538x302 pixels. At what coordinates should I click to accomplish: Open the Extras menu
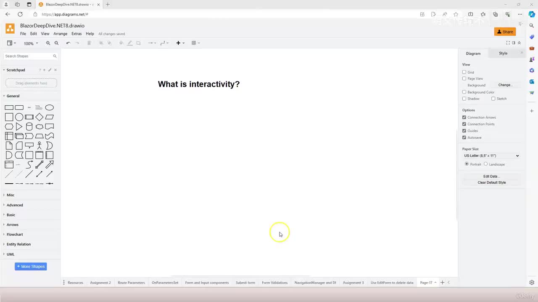click(x=76, y=34)
